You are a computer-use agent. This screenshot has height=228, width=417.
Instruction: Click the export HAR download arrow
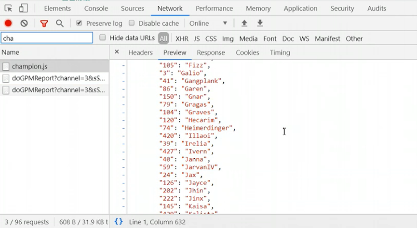pyautogui.click(x=260, y=23)
